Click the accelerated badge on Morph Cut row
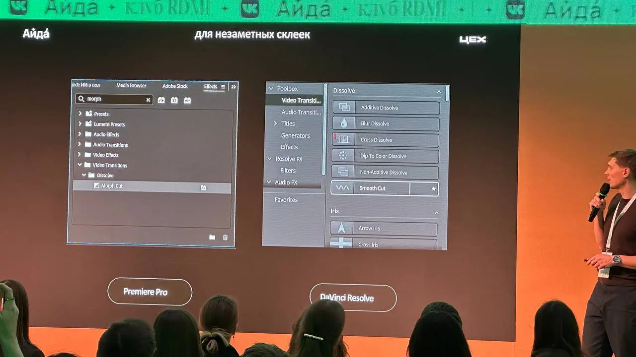This screenshot has width=636, height=357. click(203, 187)
